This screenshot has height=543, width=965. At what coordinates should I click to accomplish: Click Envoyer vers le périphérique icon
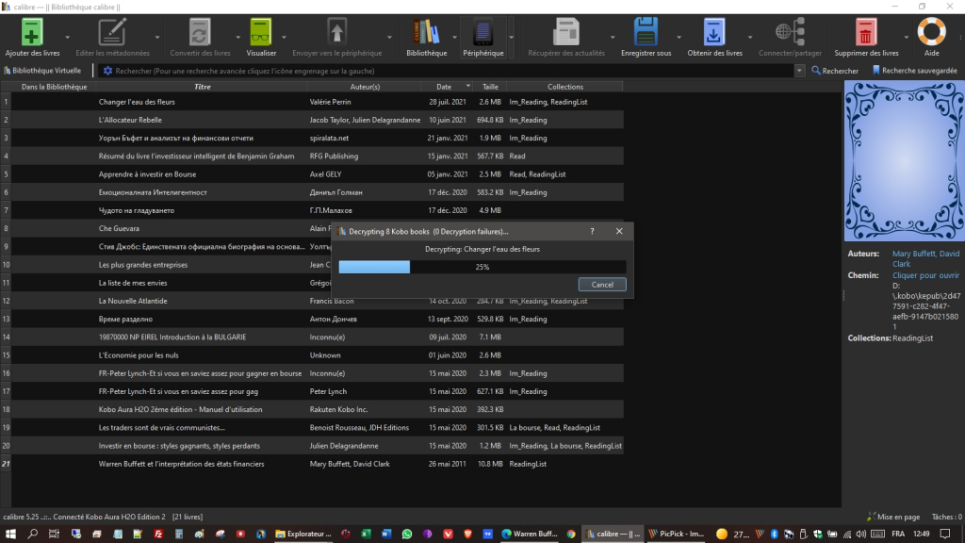click(x=336, y=32)
